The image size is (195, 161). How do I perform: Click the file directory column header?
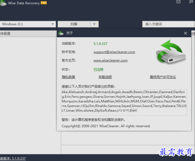(x=28, y=34)
